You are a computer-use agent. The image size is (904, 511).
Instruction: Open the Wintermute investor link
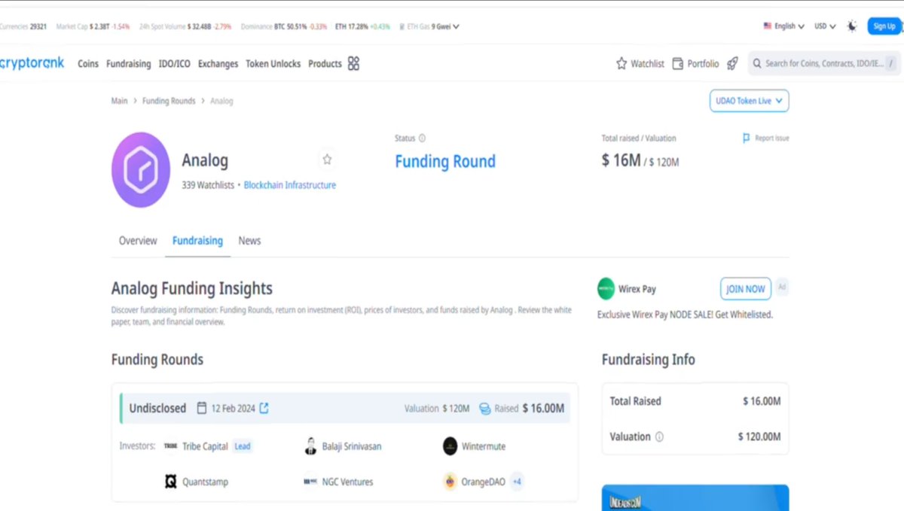pyautogui.click(x=484, y=446)
